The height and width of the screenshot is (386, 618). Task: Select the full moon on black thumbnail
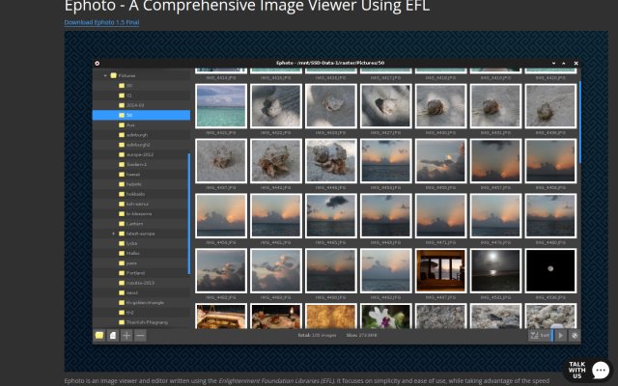click(x=550, y=270)
